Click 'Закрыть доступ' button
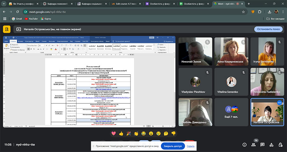 coord(173,146)
